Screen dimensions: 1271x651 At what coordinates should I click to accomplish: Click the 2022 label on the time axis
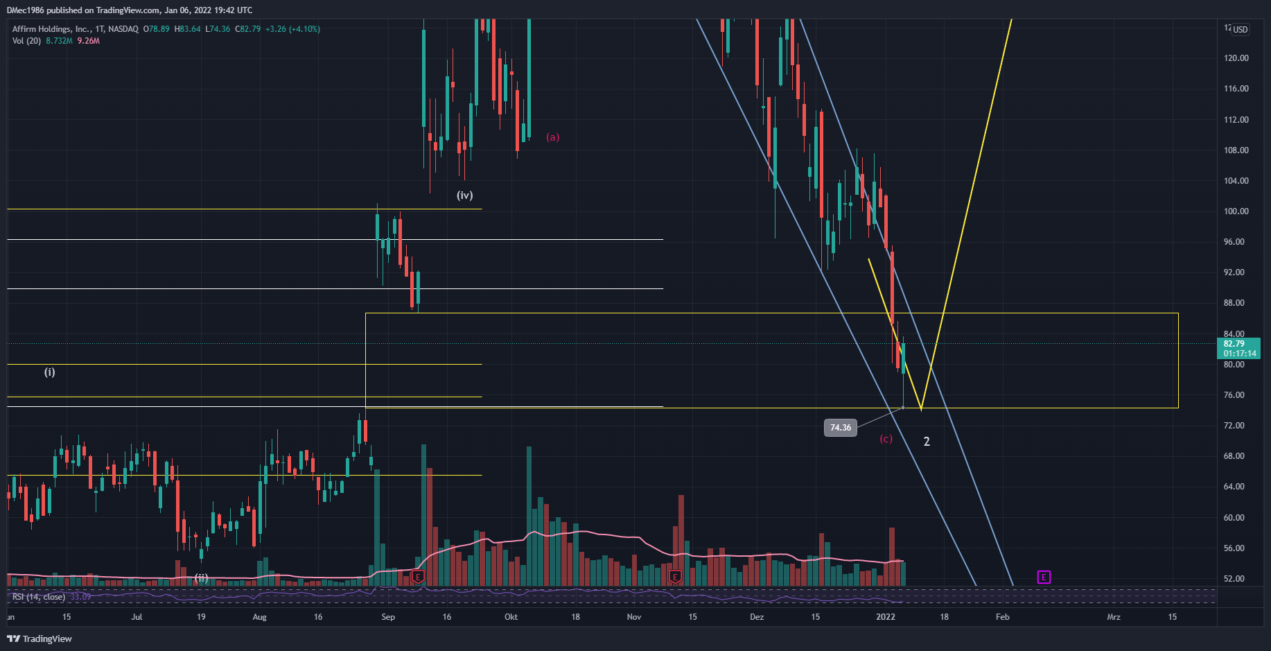click(886, 617)
